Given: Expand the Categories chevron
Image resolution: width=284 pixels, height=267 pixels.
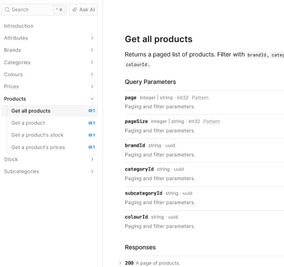Looking at the screenshot, I should pyautogui.click(x=92, y=62).
